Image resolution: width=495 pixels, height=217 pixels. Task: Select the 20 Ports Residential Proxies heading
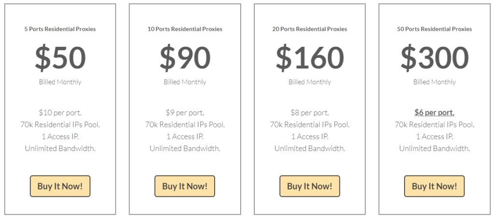coord(309,29)
